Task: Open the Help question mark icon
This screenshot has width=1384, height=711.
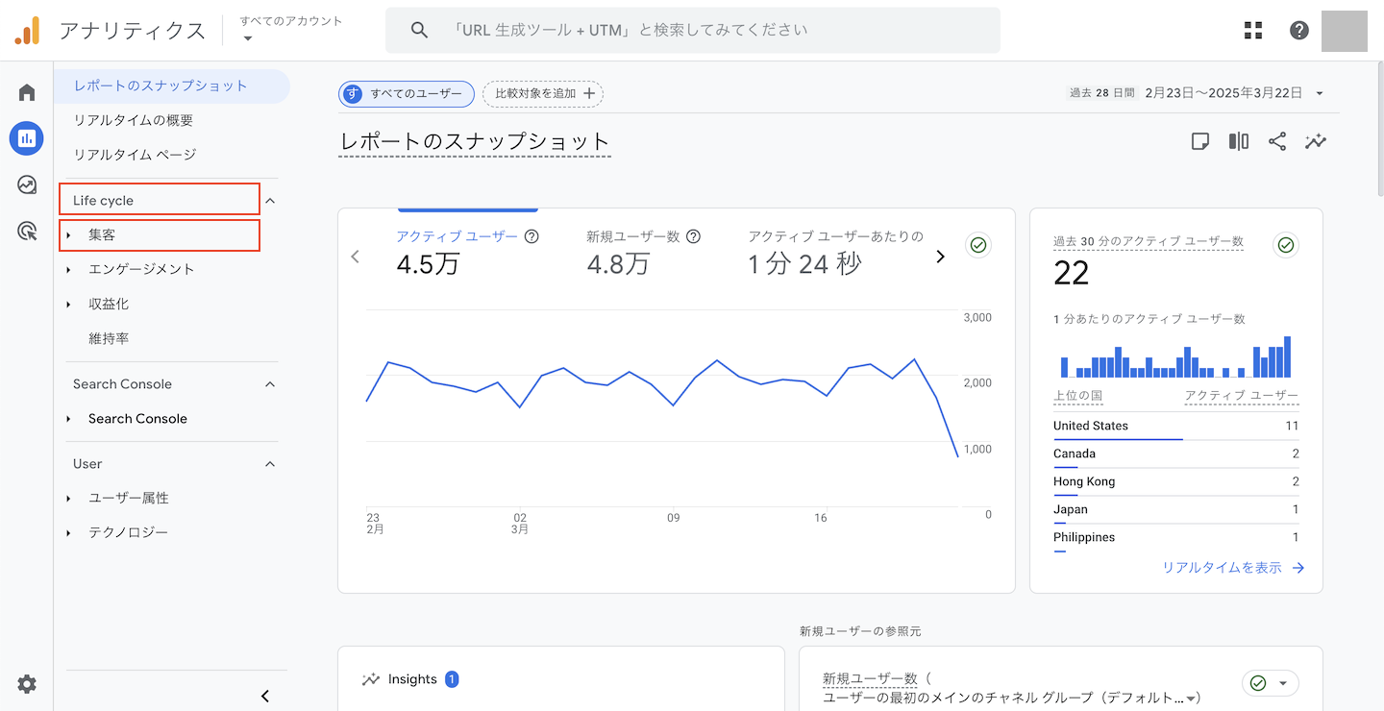Action: pyautogui.click(x=1299, y=30)
